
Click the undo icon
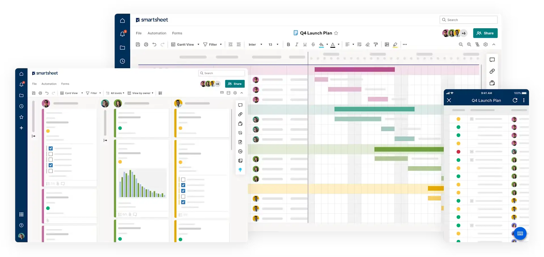[154, 44]
